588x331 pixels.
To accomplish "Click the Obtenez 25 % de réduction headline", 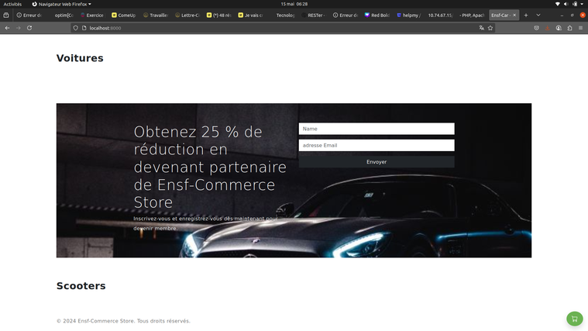I will (x=210, y=167).
